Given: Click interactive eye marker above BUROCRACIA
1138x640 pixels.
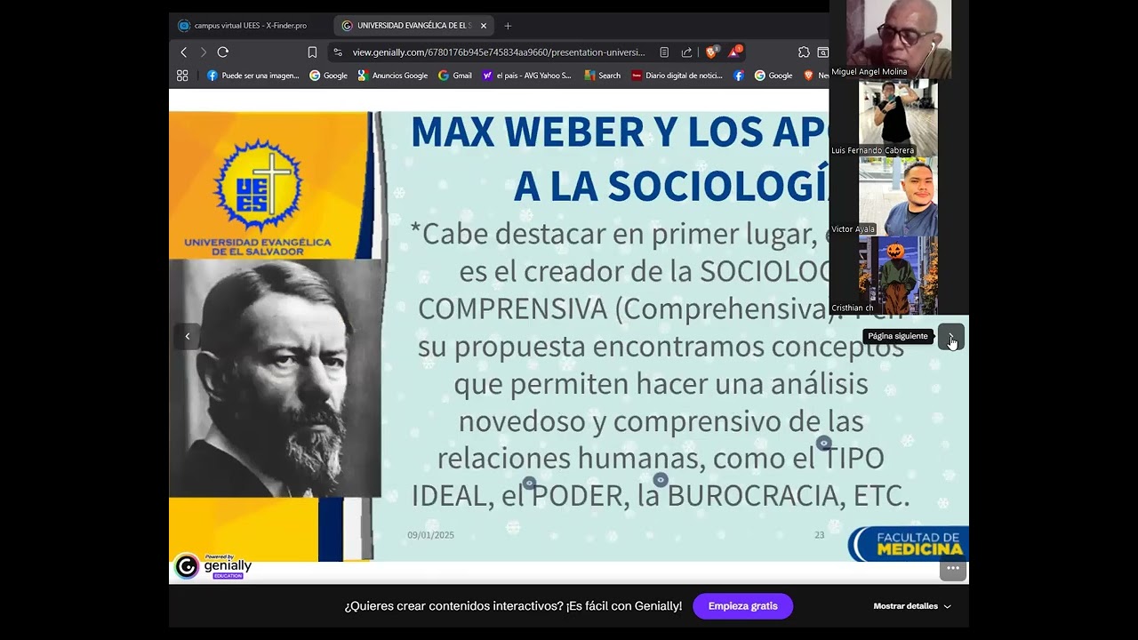Looking at the screenshot, I should [x=660, y=480].
